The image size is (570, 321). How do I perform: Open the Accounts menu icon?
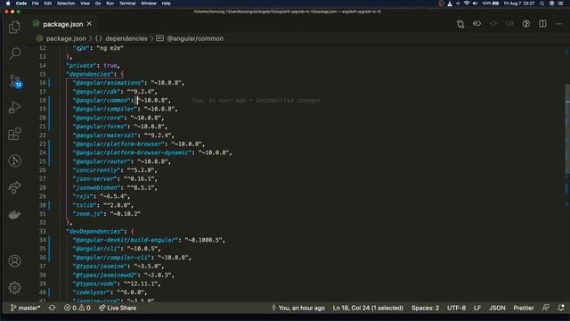coord(14,261)
